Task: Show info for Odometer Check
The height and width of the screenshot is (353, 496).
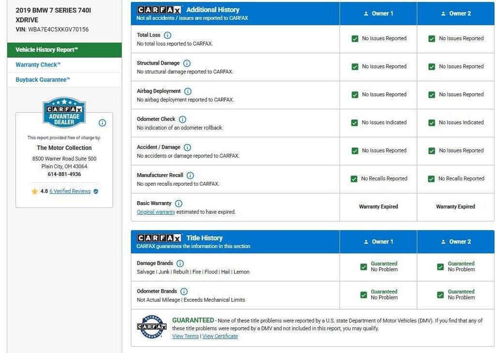Action: coord(183,120)
